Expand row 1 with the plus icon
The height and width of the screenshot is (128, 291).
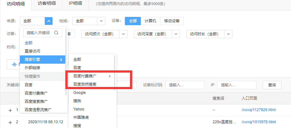(x=10, y=110)
